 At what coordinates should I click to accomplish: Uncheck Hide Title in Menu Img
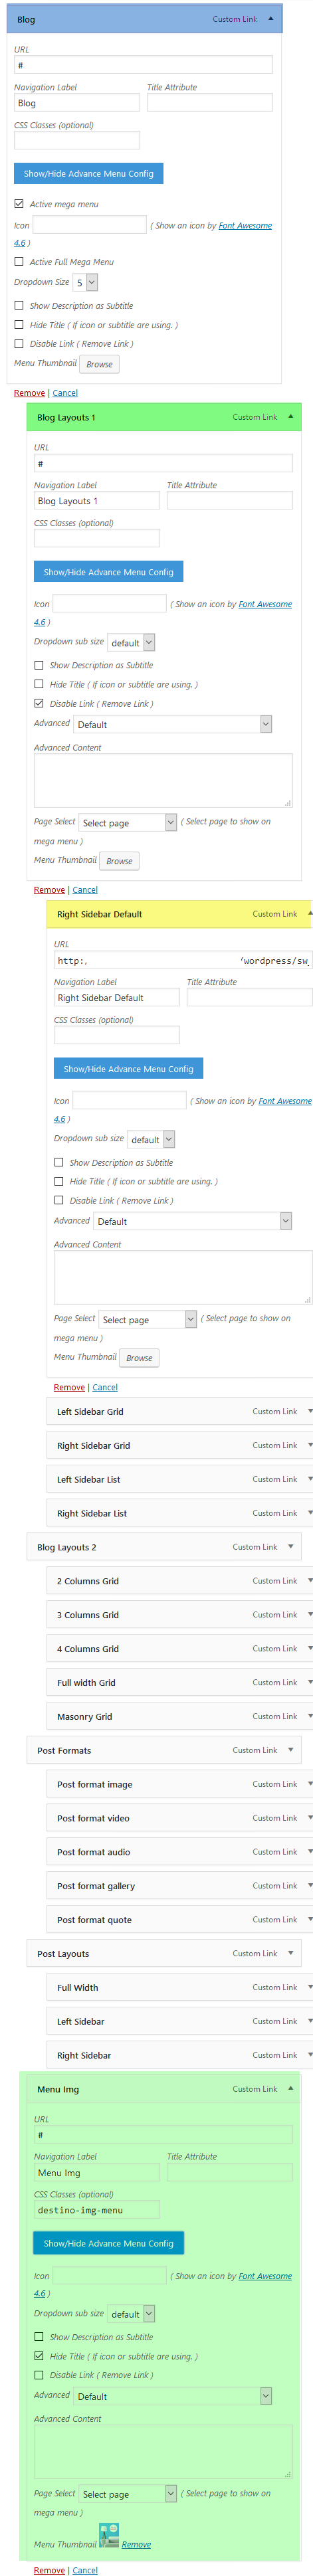tap(39, 2355)
